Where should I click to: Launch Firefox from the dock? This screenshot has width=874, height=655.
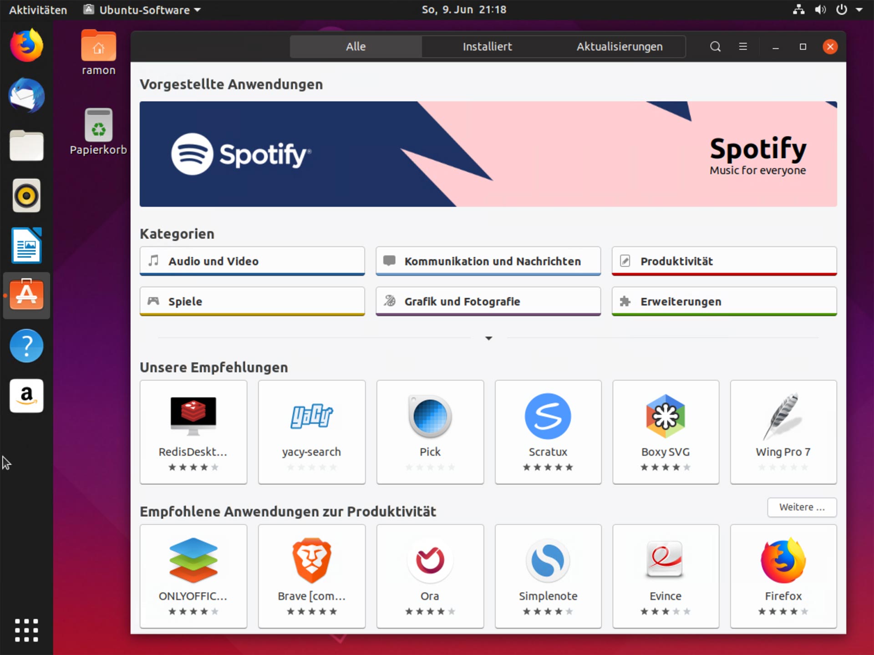tap(26, 45)
